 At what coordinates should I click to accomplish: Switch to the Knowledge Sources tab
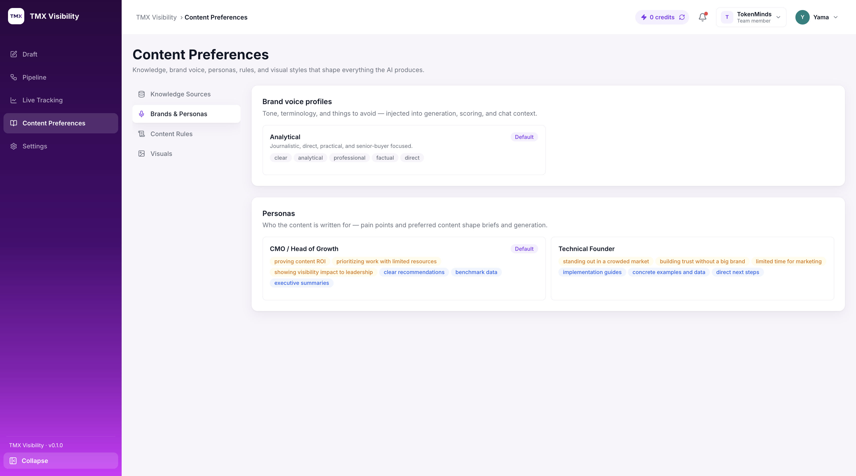pos(186,94)
